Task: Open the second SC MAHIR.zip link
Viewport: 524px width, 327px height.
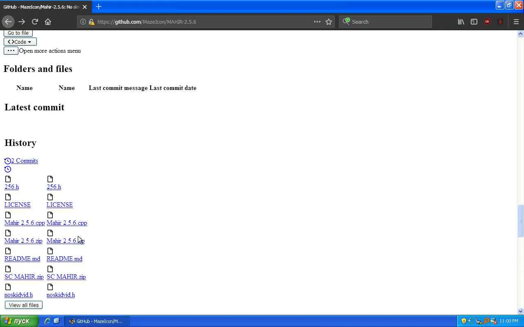Action: click(x=66, y=277)
